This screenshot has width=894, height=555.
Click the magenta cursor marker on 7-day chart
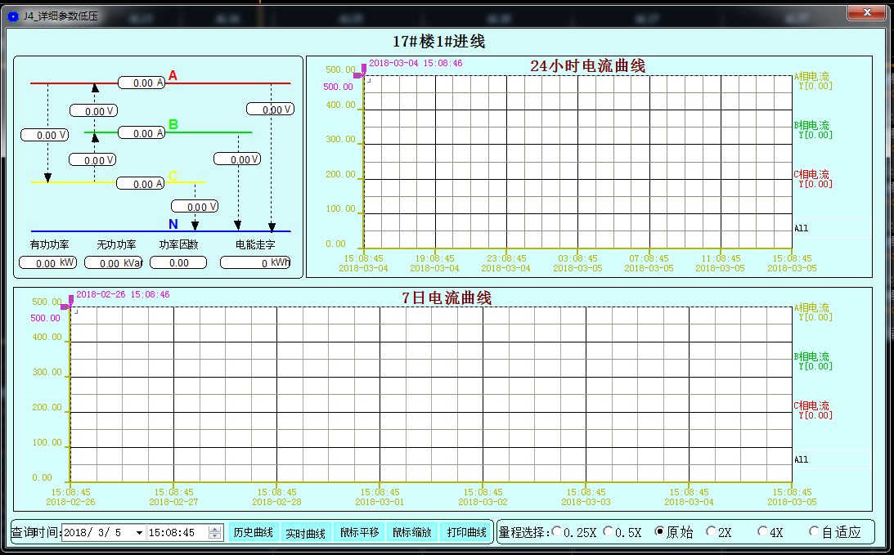67,302
